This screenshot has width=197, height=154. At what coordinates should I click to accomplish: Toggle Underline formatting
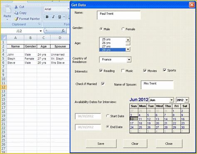click(x=59, y=17)
